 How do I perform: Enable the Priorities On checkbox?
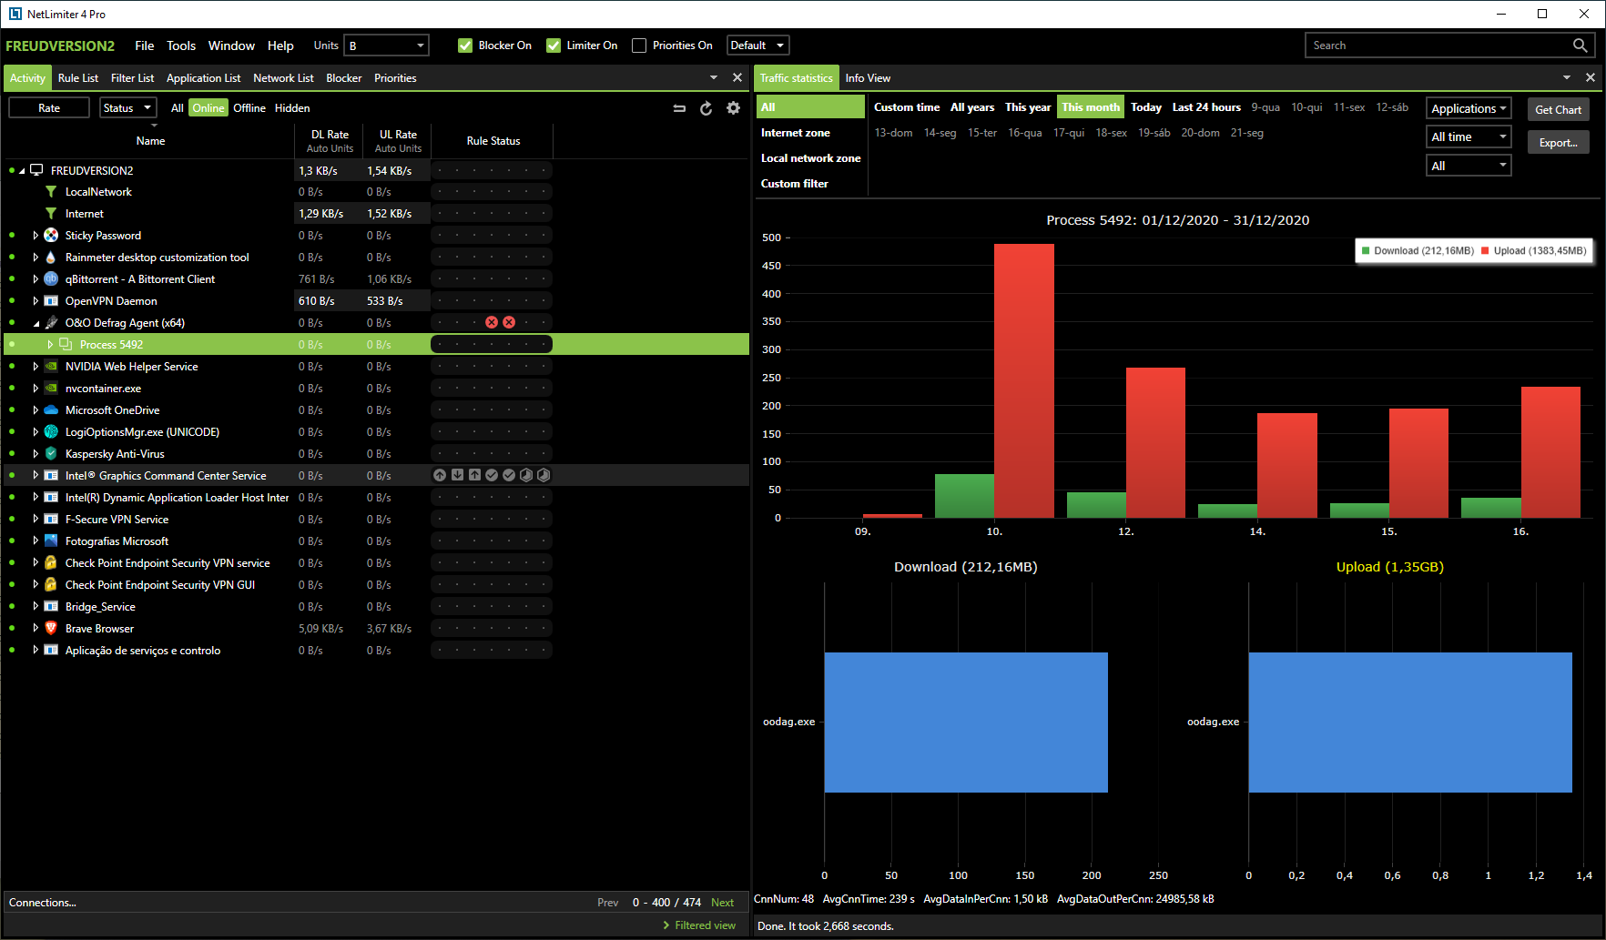(639, 45)
